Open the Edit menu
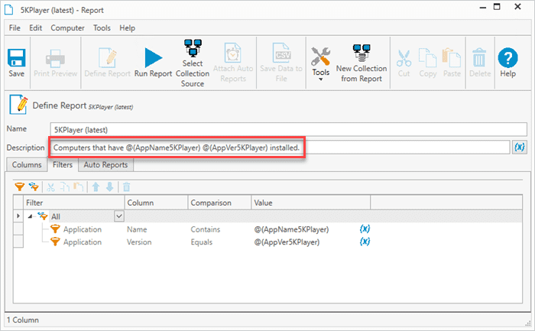This screenshot has width=535, height=331. (35, 28)
